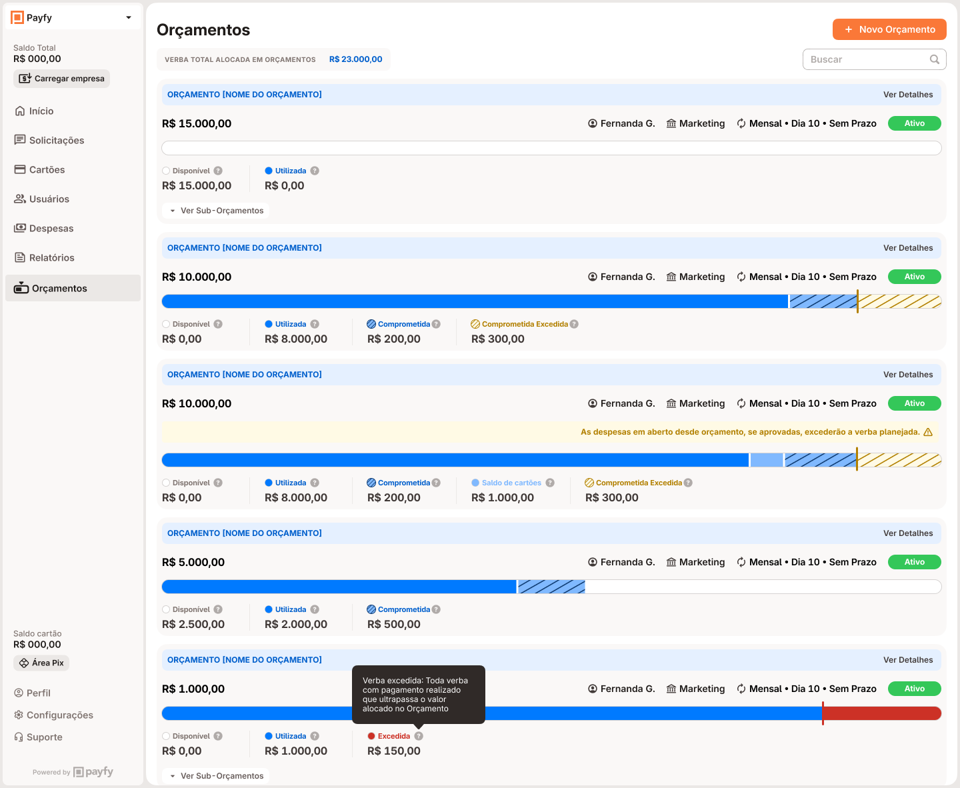Click Mensal recurrence icon in R$ 15.000,00 budget
The image size is (960, 788).
[741, 123]
